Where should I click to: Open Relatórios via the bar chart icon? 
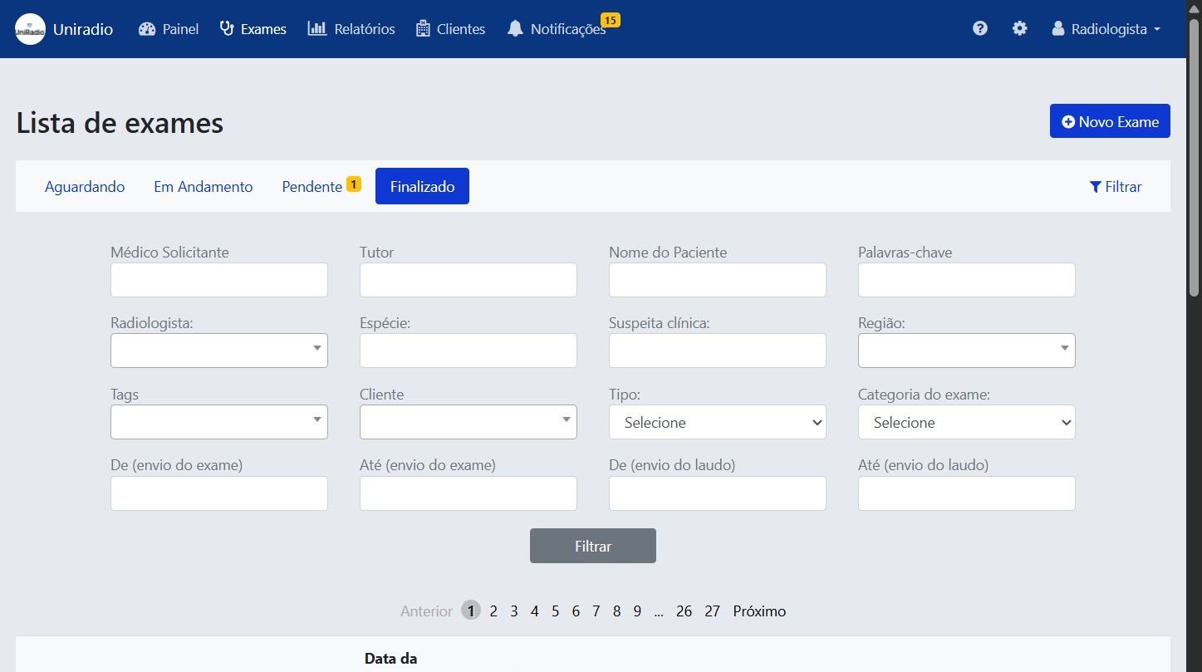(x=318, y=28)
